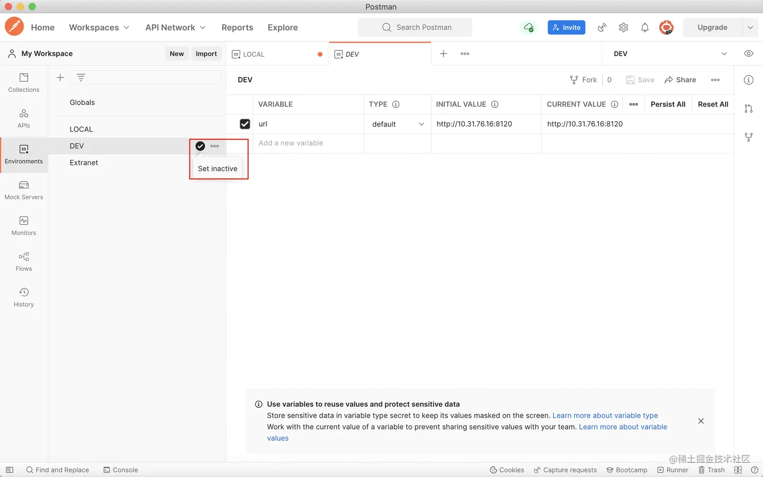Open the documentation info icon in right sidebar
The height and width of the screenshot is (477, 763).
[748, 80]
